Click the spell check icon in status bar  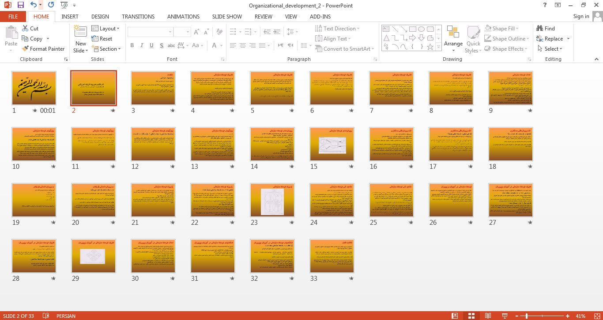[45, 316]
